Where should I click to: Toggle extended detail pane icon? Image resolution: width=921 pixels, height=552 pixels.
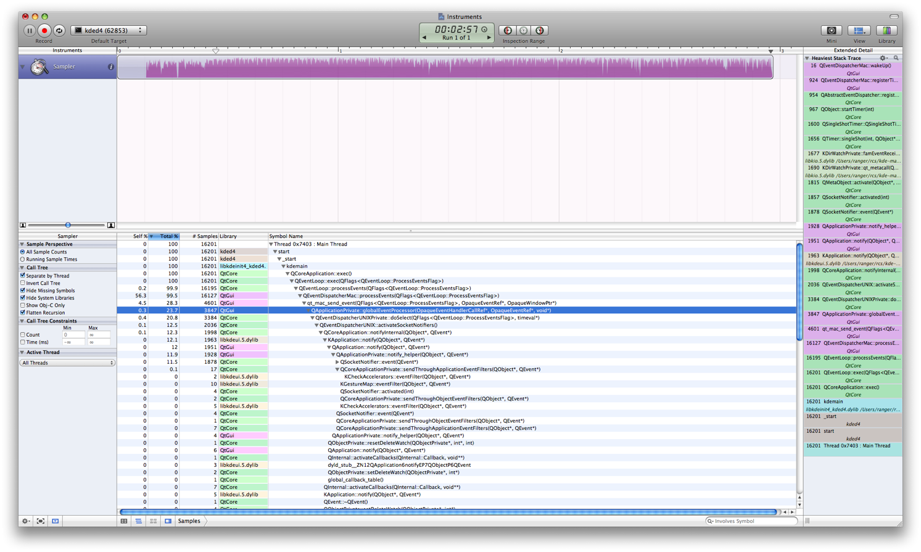pos(168,521)
